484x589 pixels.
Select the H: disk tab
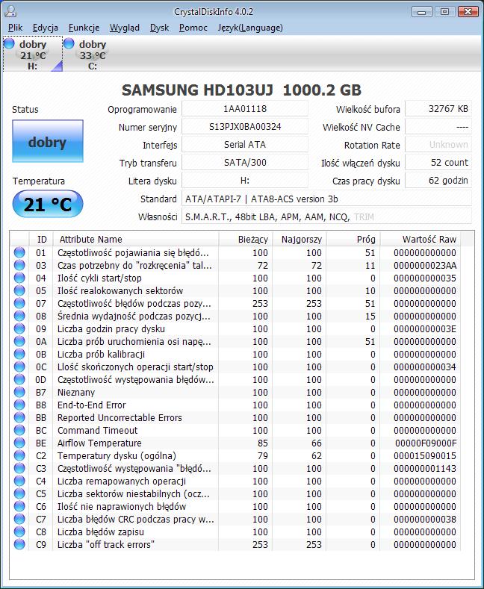click(x=33, y=54)
